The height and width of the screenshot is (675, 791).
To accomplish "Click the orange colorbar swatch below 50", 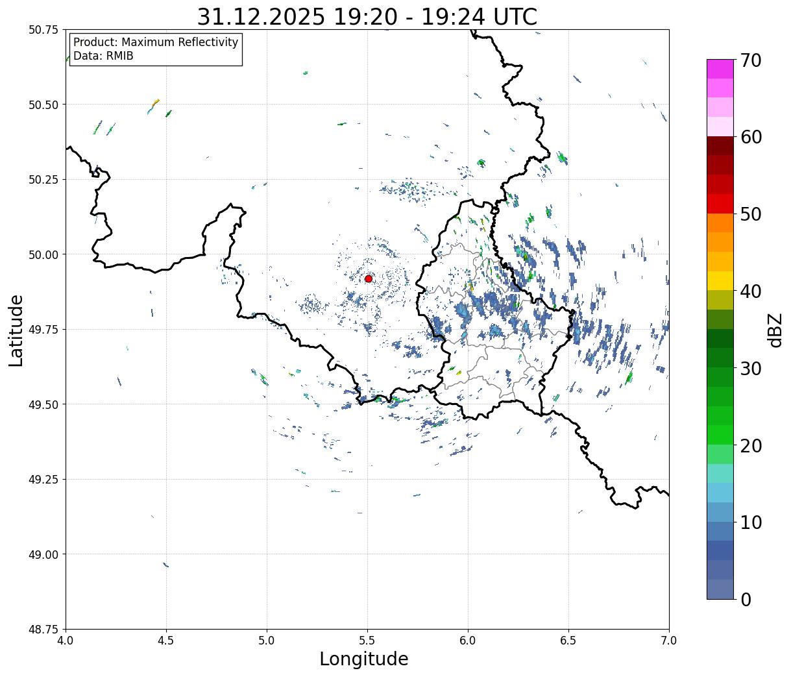I will pyautogui.click(x=720, y=223).
